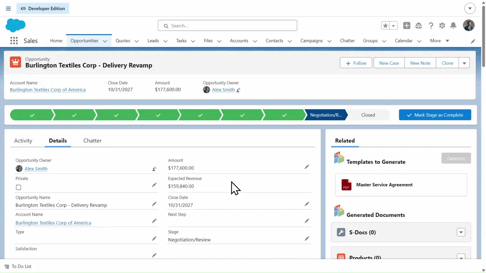This screenshot has width=486, height=273.
Task: Click the global actions plus icon
Action: point(407,26)
